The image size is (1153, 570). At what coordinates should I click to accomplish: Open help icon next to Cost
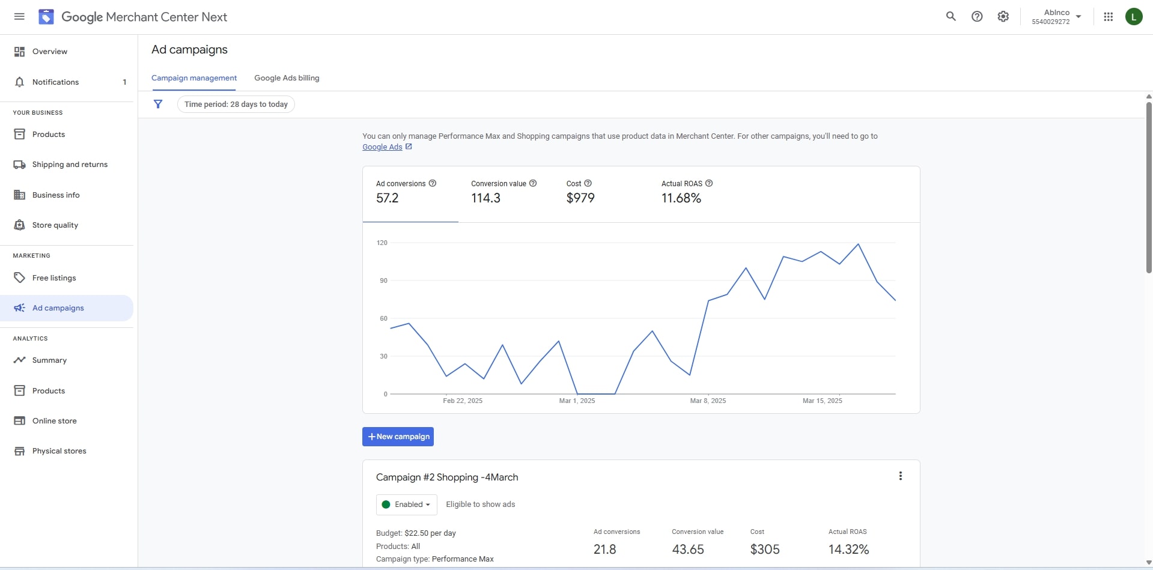click(588, 183)
